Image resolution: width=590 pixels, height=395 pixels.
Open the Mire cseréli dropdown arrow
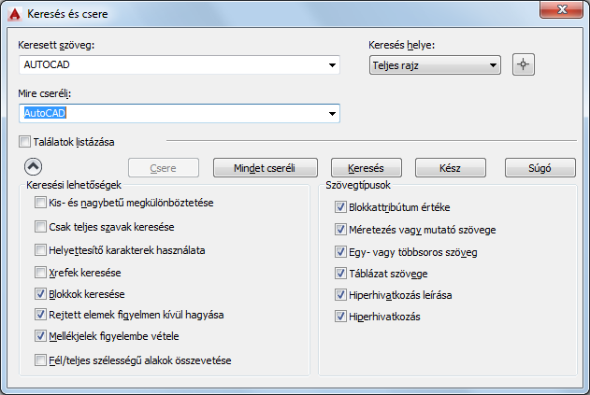(x=332, y=114)
